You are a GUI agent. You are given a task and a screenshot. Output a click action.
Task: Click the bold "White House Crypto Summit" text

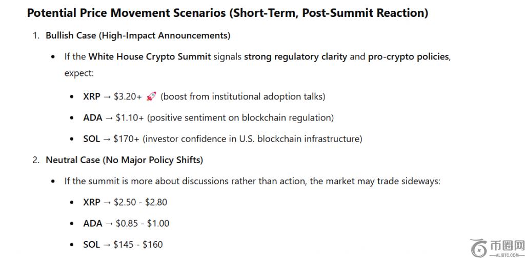[x=150, y=56]
